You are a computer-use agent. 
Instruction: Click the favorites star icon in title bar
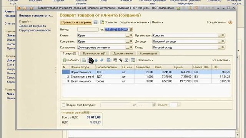pyautogui.click(x=32, y=8)
